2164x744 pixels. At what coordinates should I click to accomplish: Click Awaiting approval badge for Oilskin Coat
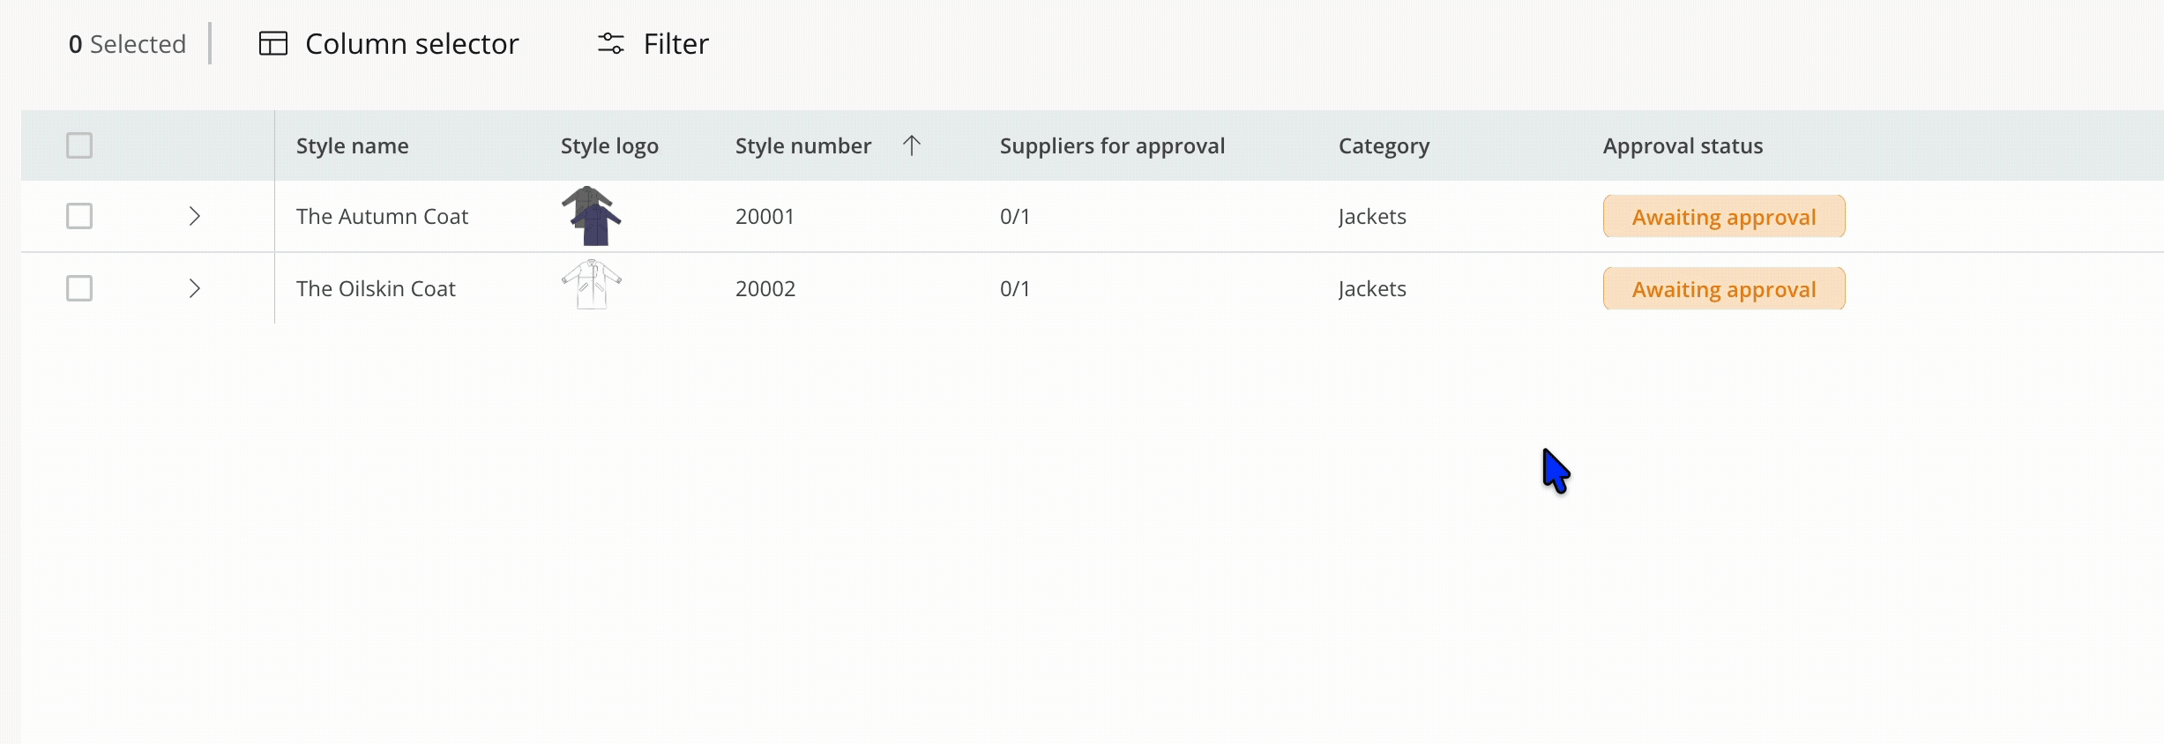[1723, 289]
